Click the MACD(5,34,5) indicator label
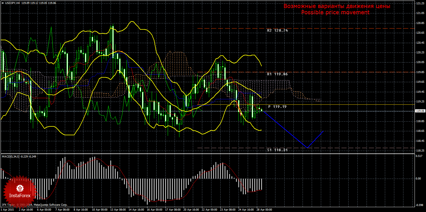This screenshot has width=426, height=212. pos(10,156)
